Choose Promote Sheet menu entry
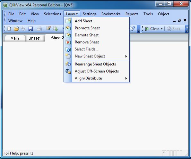The image size is (191, 159). point(97,28)
